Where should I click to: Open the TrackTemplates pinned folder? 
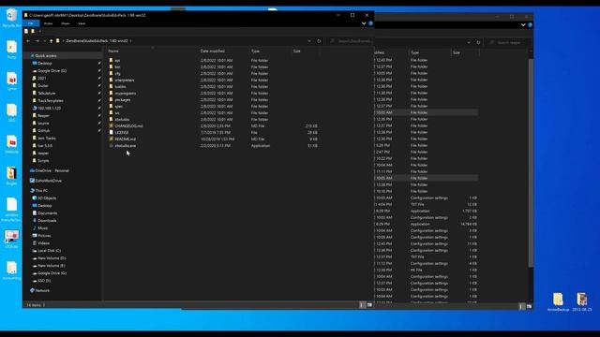point(51,100)
